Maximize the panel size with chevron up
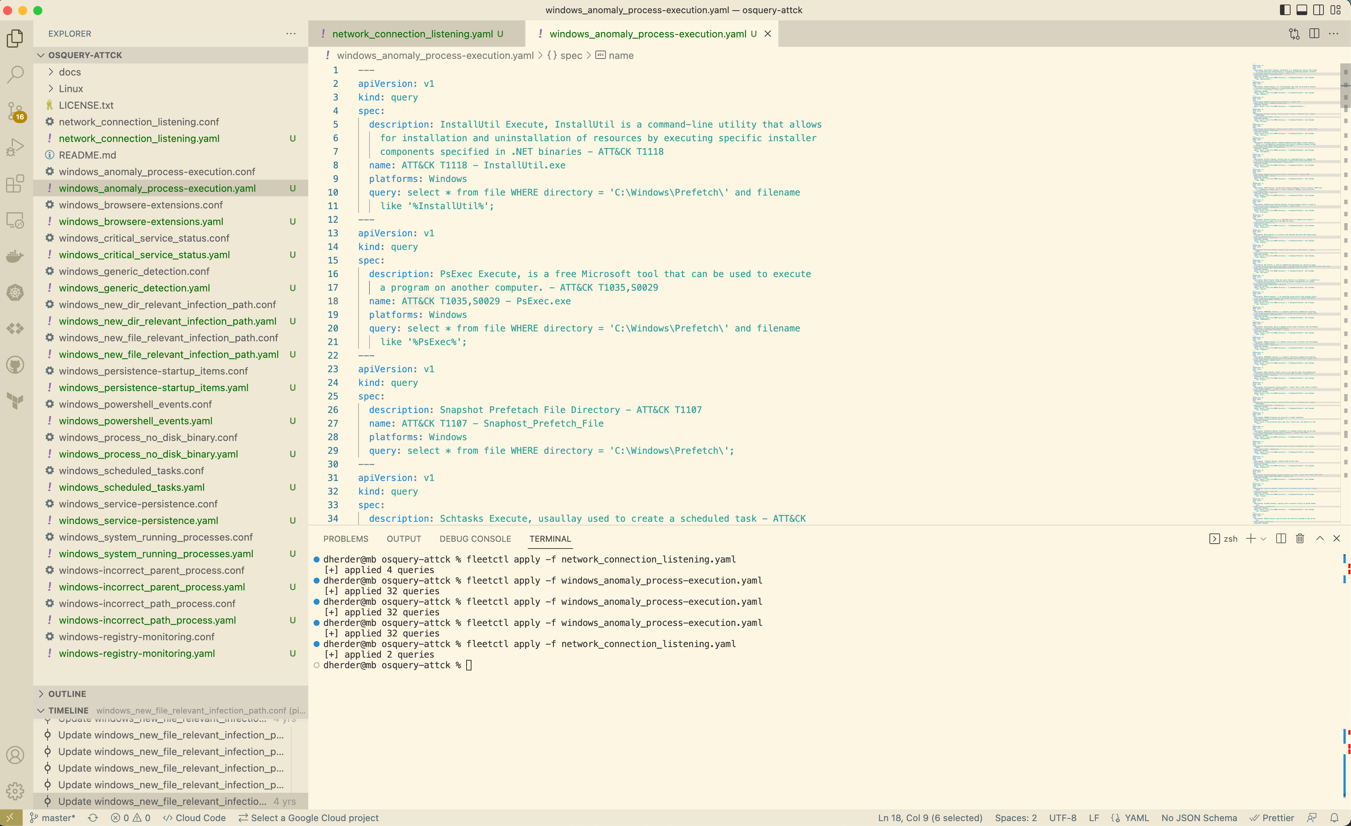 1320,538
